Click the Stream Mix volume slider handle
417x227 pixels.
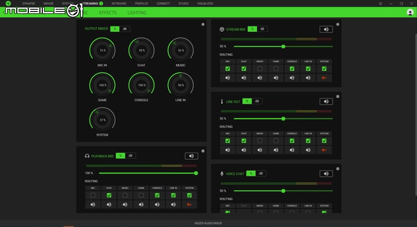tap(283, 46)
